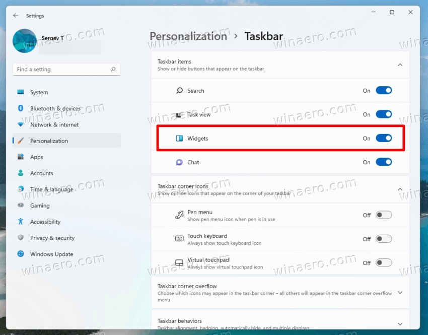Click the Chat label text
Screen dimensions: 428x335
pos(193,162)
